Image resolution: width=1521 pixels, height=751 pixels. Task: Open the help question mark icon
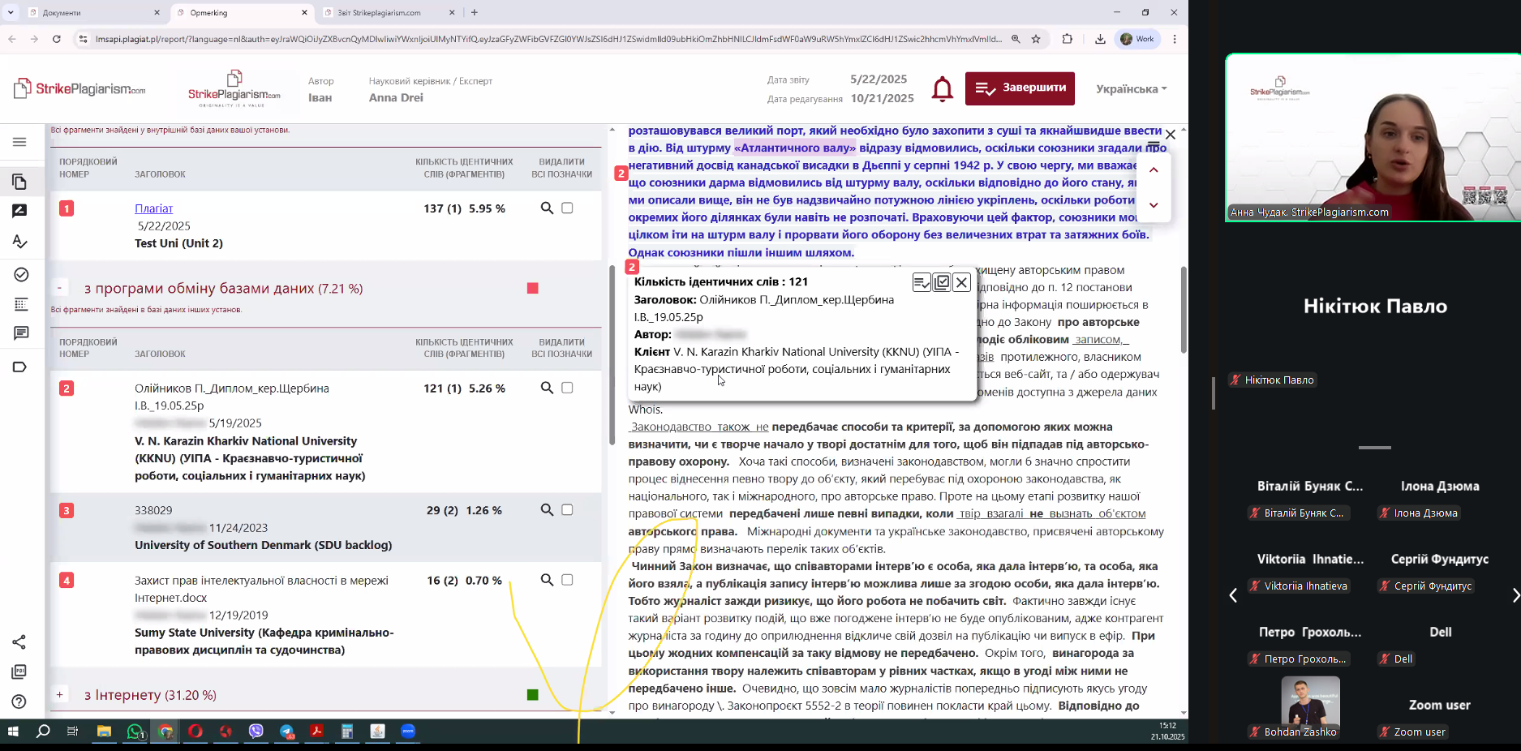click(20, 702)
